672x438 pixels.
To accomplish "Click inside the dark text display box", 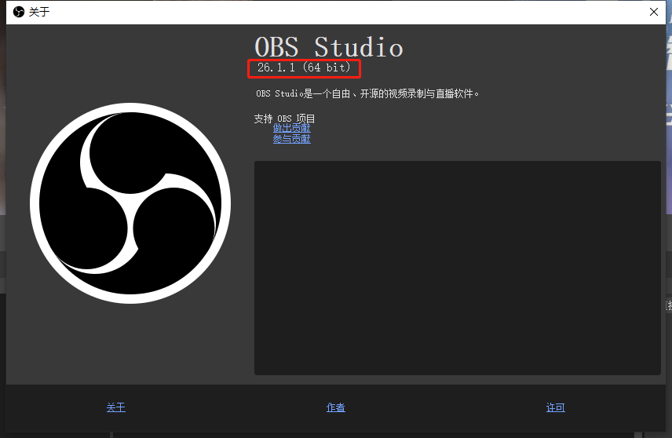I will 457,268.
